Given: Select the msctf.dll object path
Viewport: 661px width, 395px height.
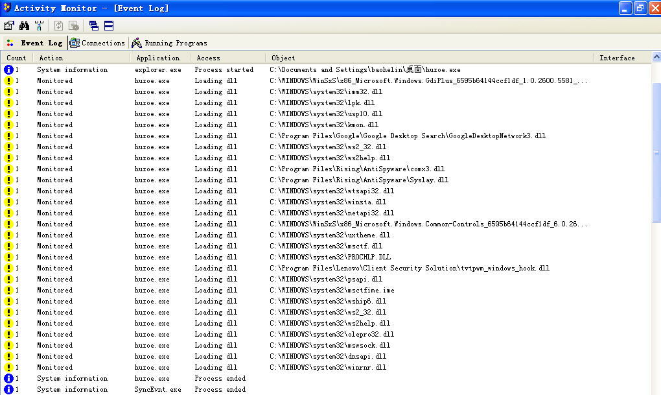Looking at the screenshot, I should [326, 246].
